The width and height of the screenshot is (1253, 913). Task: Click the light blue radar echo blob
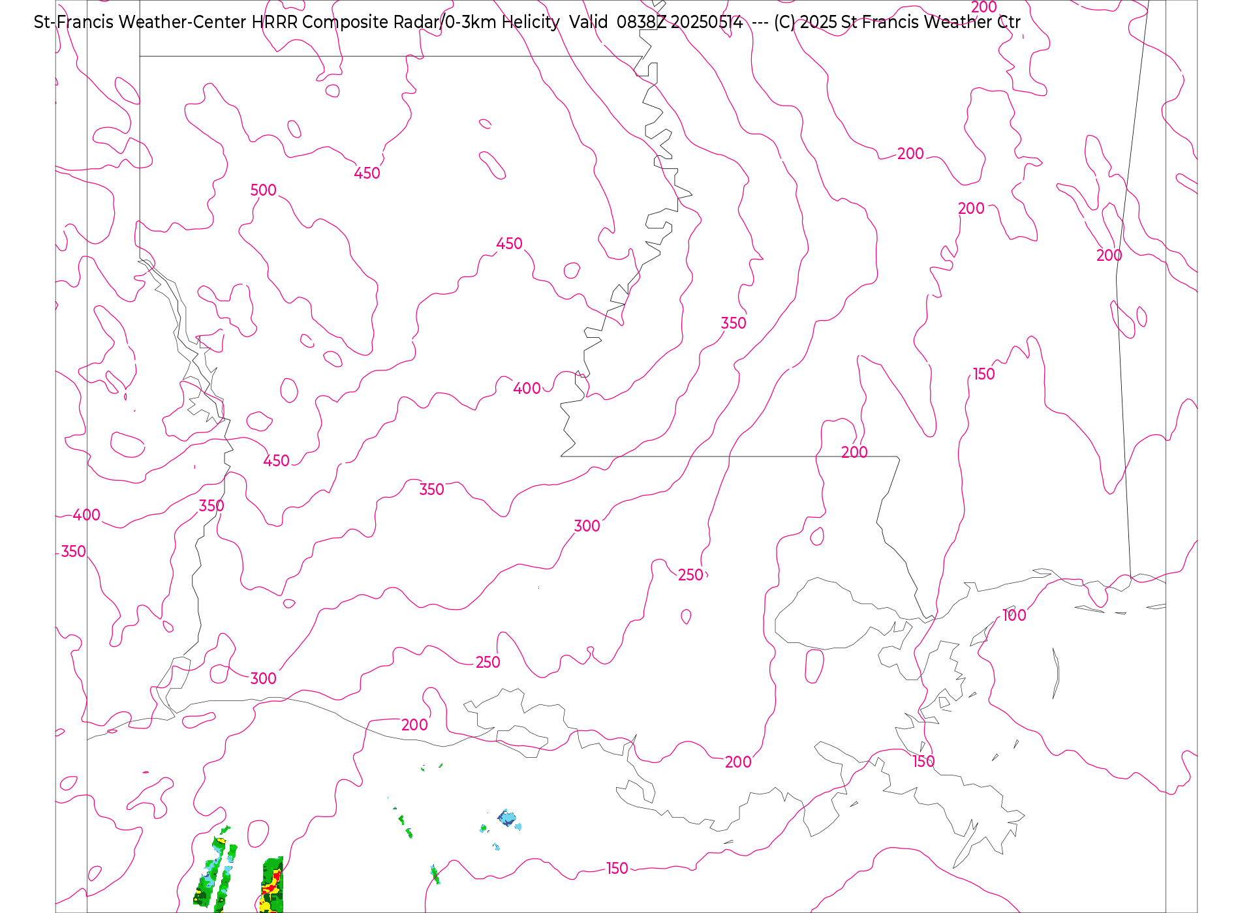[507, 818]
